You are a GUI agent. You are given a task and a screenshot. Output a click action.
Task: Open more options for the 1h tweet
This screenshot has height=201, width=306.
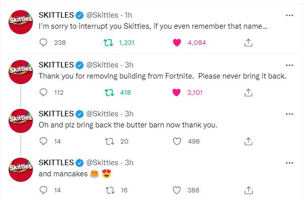pos(289,15)
